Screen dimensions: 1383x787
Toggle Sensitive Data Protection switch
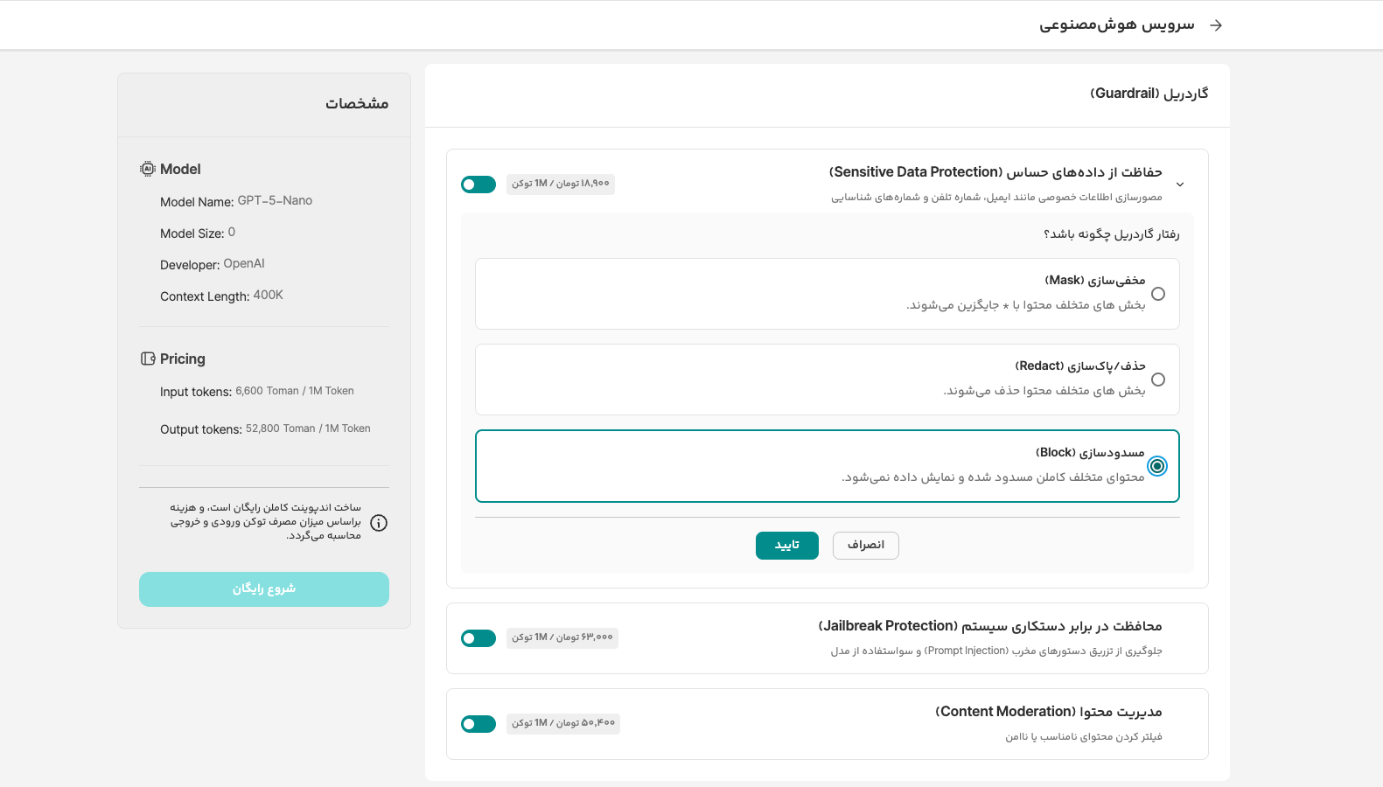point(478,185)
